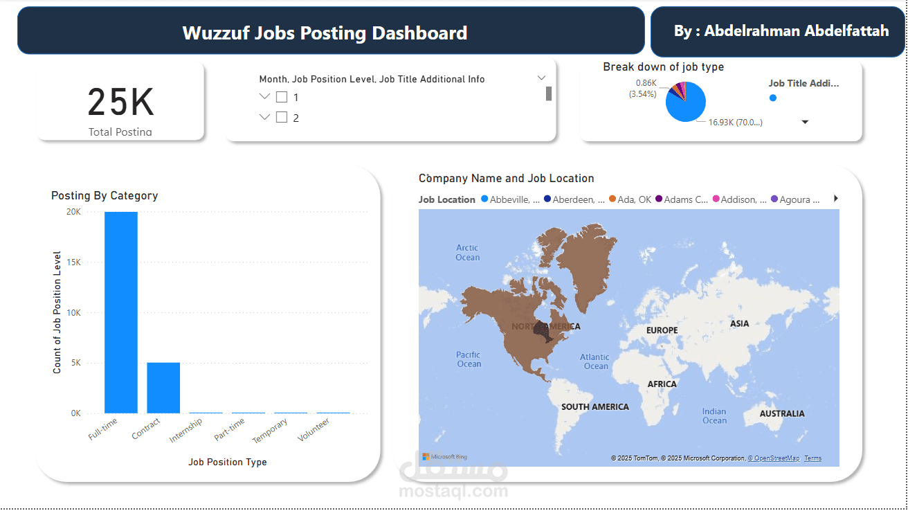
Task: Click the Contract bar in chart
Action: [163, 388]
